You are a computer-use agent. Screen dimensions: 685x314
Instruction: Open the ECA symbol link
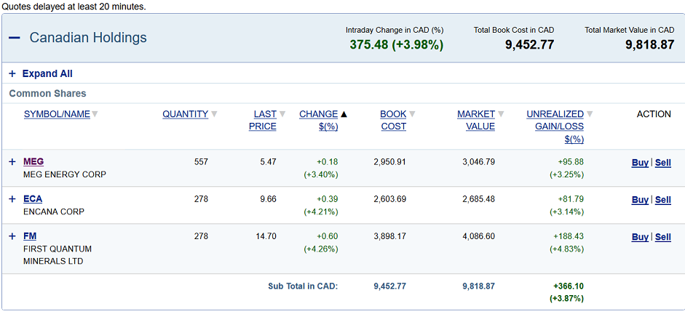tap(33, 199)
